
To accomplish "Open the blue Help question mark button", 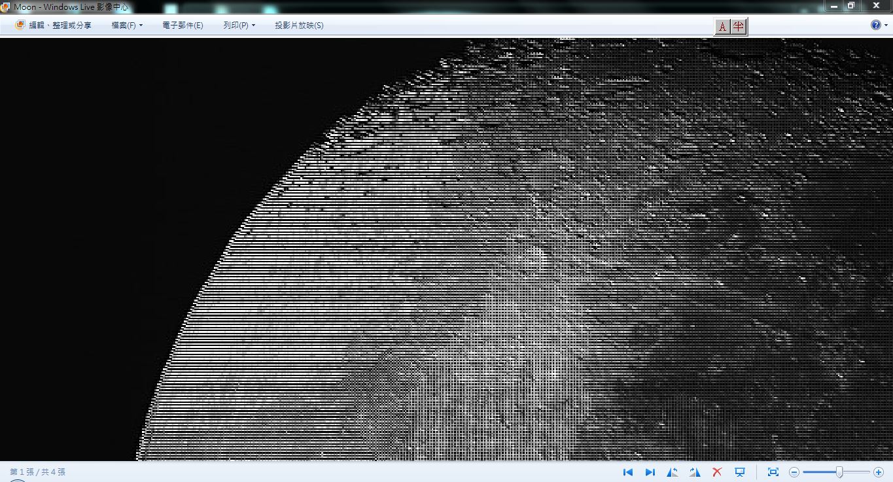I will click(x=876, y=25).
